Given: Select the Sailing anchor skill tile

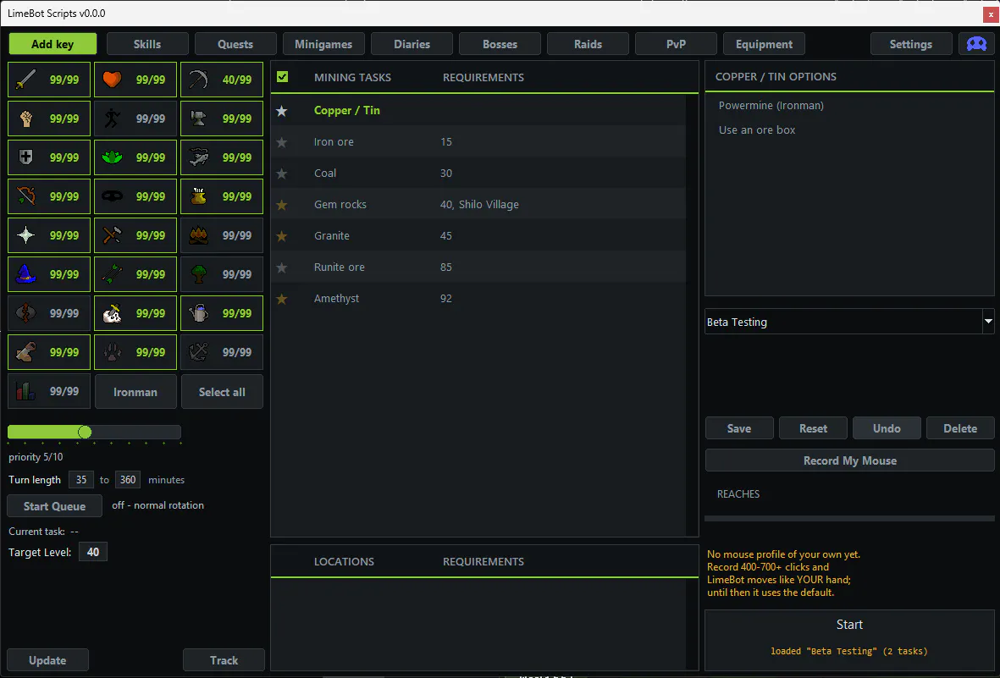Looking at the screenshot, I should tap(222, 352).
